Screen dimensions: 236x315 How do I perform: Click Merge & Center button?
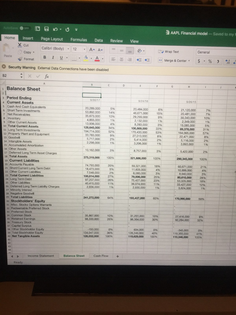point(173,61)
